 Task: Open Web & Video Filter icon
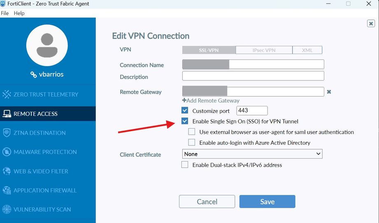coord(7,171)
